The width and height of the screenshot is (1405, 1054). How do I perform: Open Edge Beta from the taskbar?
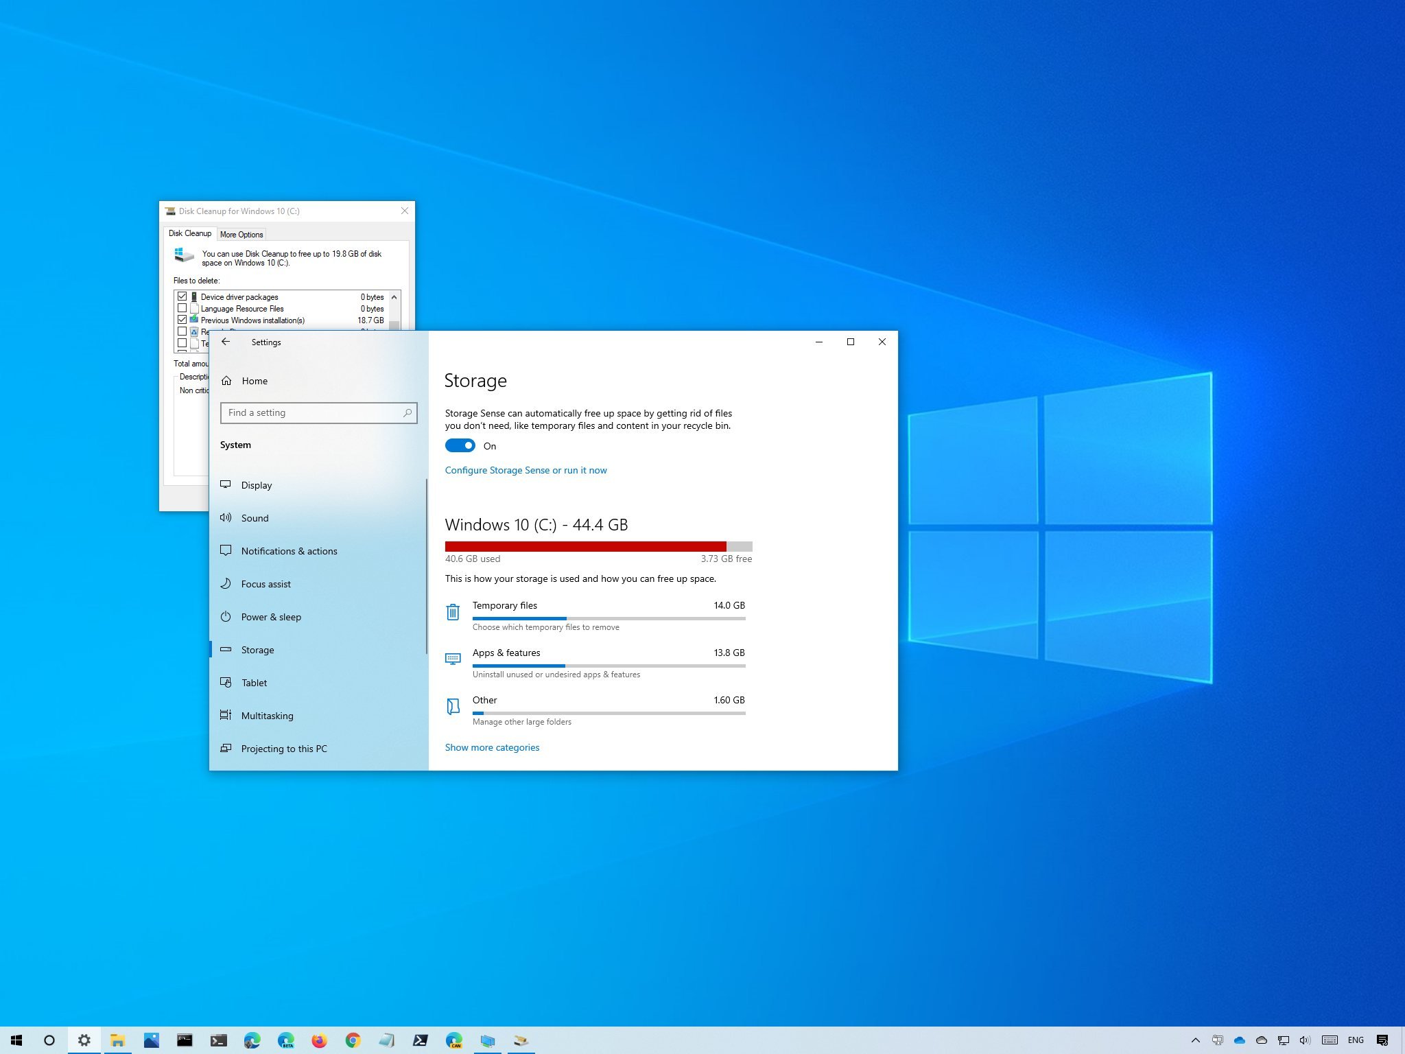pos(285,1040)
